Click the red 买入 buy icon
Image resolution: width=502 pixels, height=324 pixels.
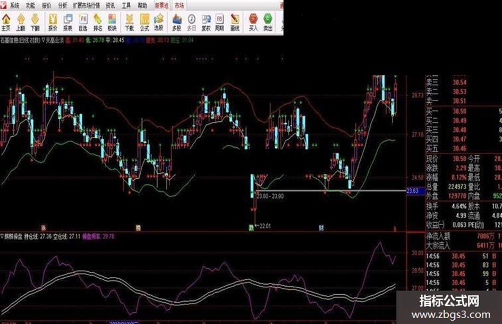pyautogui.click(x=253, y=22)
